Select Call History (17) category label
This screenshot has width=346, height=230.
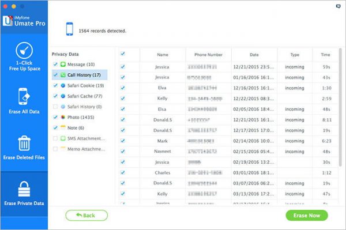[x=84, y=75]
